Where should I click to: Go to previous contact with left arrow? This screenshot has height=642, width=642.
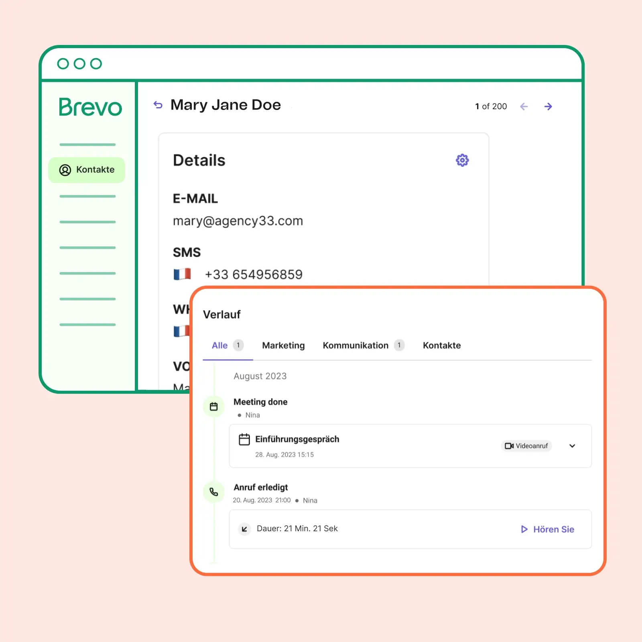click(524, 106)
